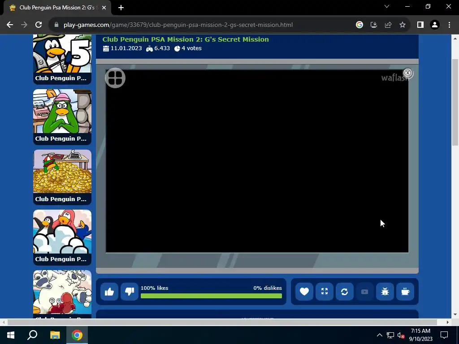Open the green penguin with pink hat game
This screenshot has width=459, height=344.
tap(62, 117)
